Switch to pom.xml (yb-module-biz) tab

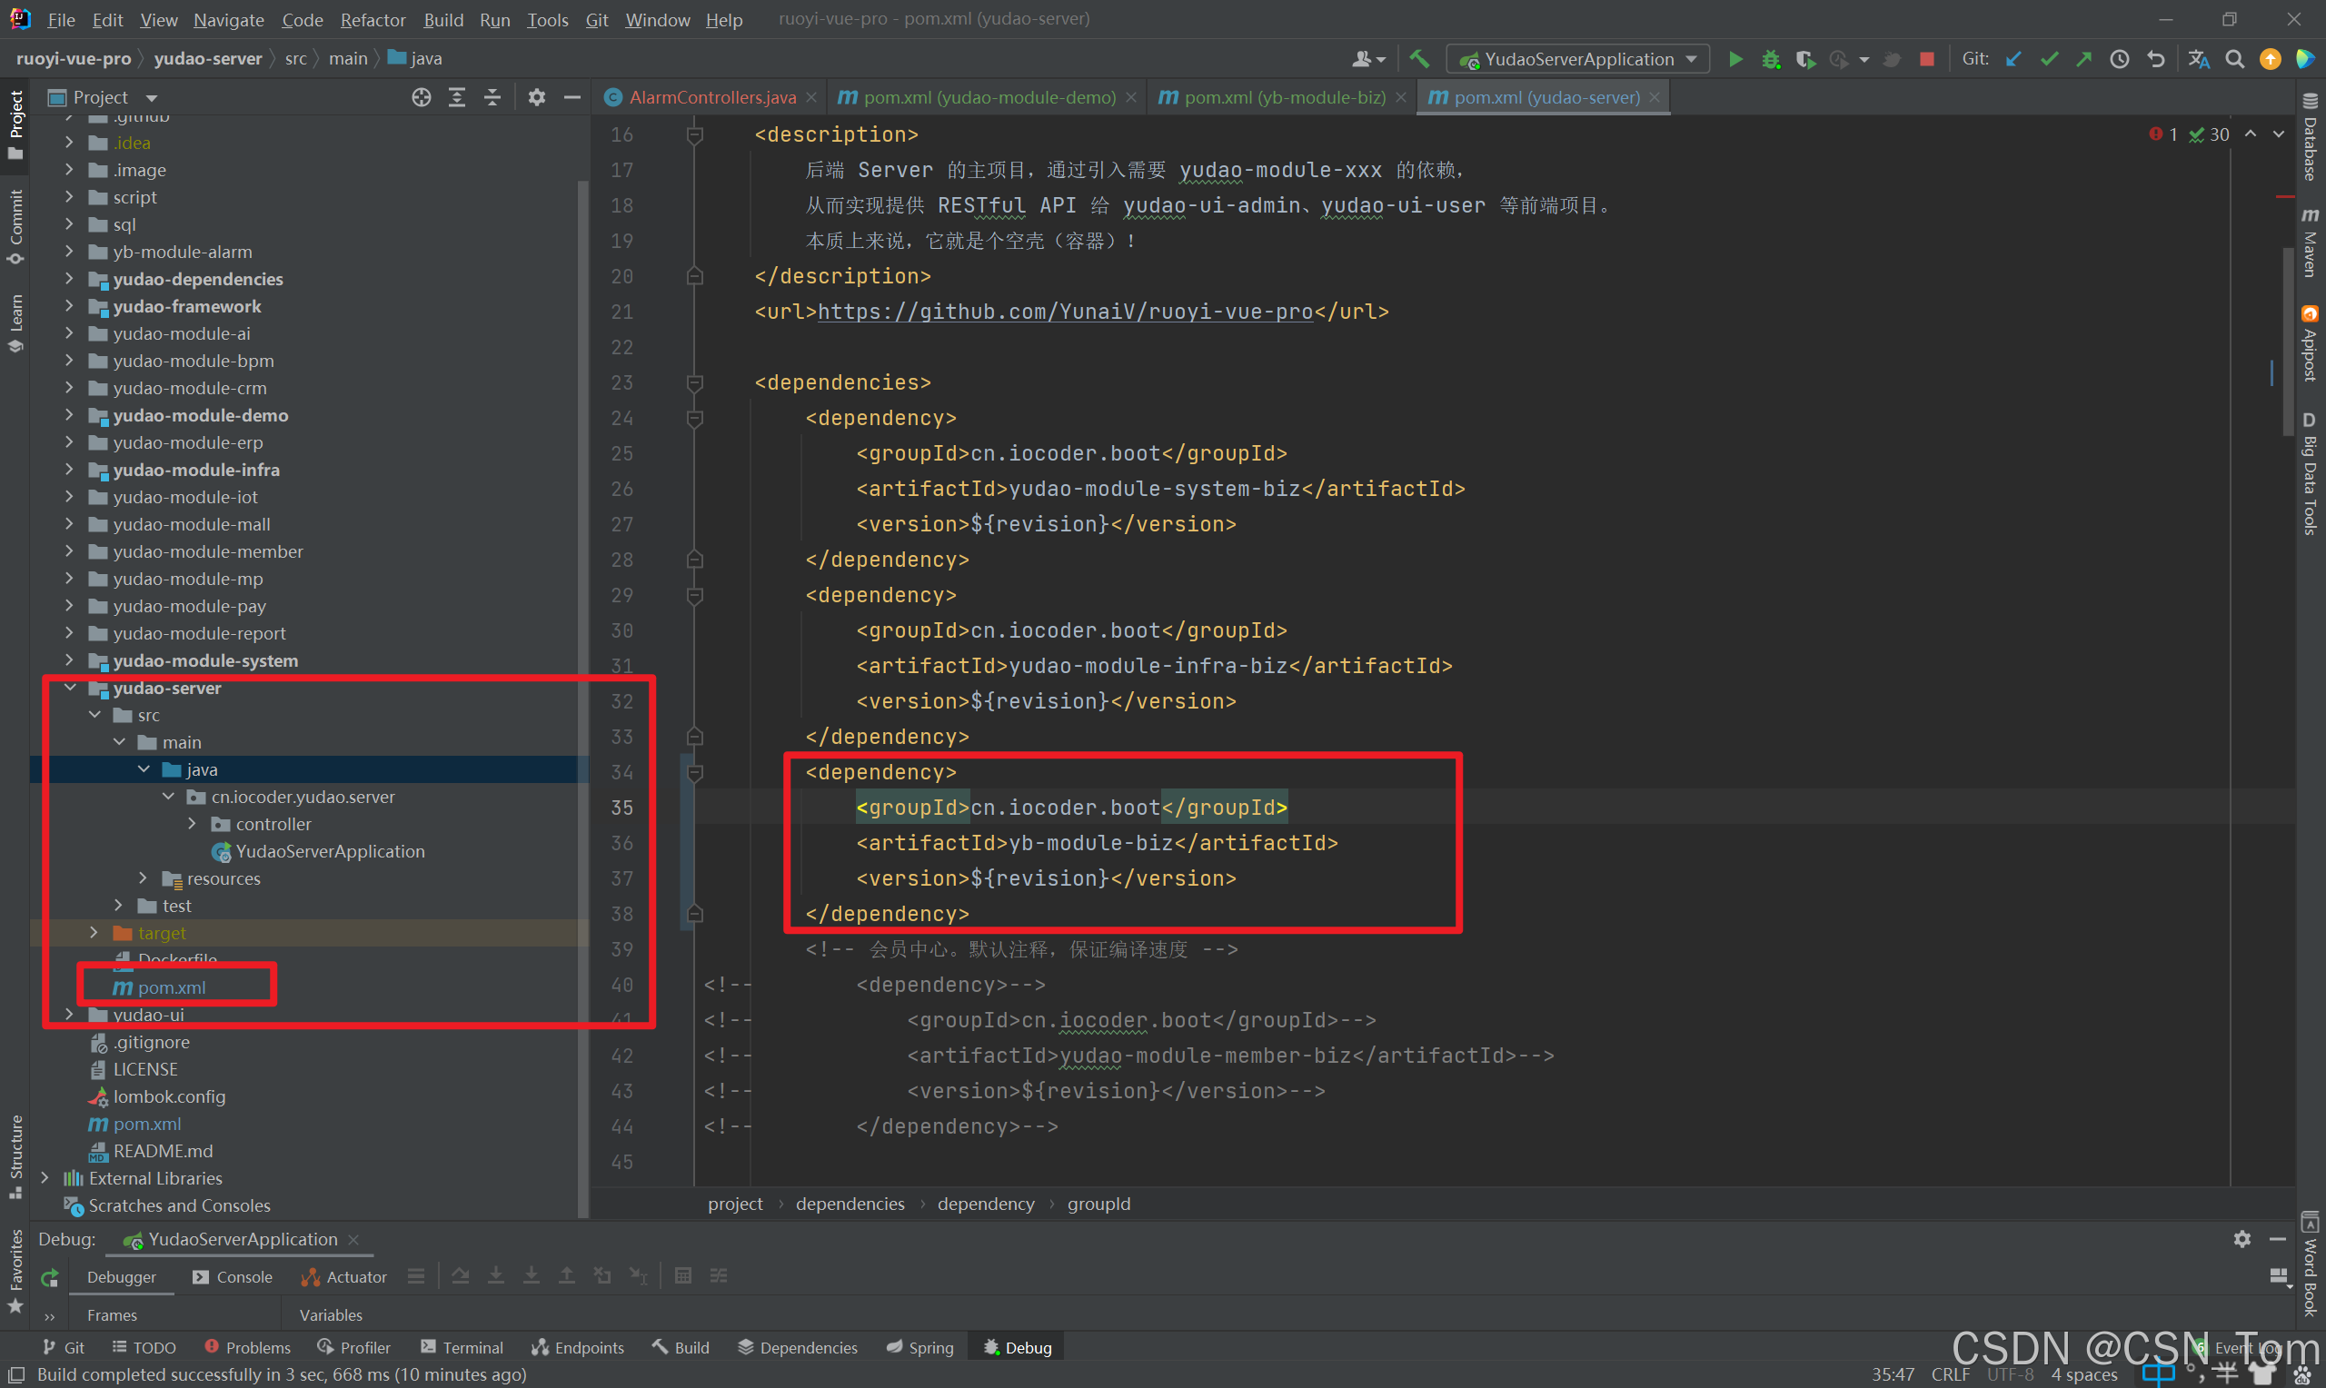[1283, 97]
